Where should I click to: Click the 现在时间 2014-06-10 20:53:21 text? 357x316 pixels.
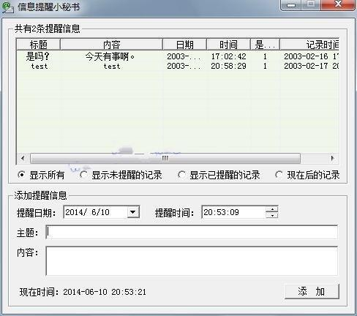coord(83,292)
